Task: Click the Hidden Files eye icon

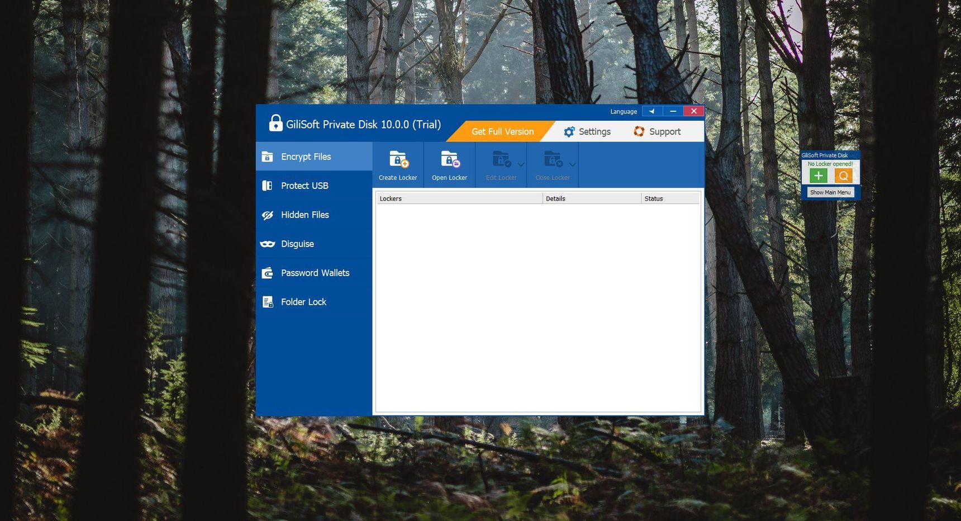Action: pyautogui.click(x=268, y=215)
